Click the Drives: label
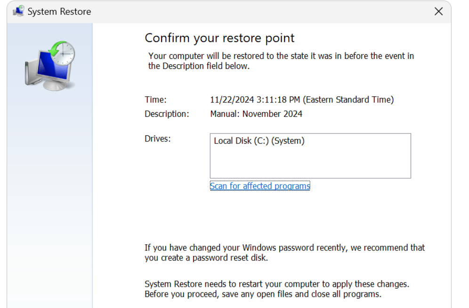Screen dimensions: 469x308 click(x=157, y=139)
